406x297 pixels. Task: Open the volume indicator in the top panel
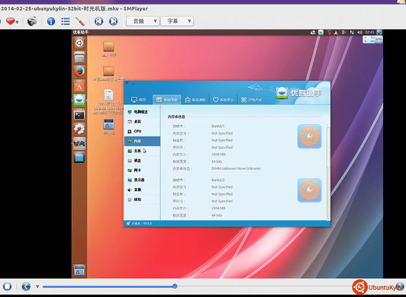360,32
